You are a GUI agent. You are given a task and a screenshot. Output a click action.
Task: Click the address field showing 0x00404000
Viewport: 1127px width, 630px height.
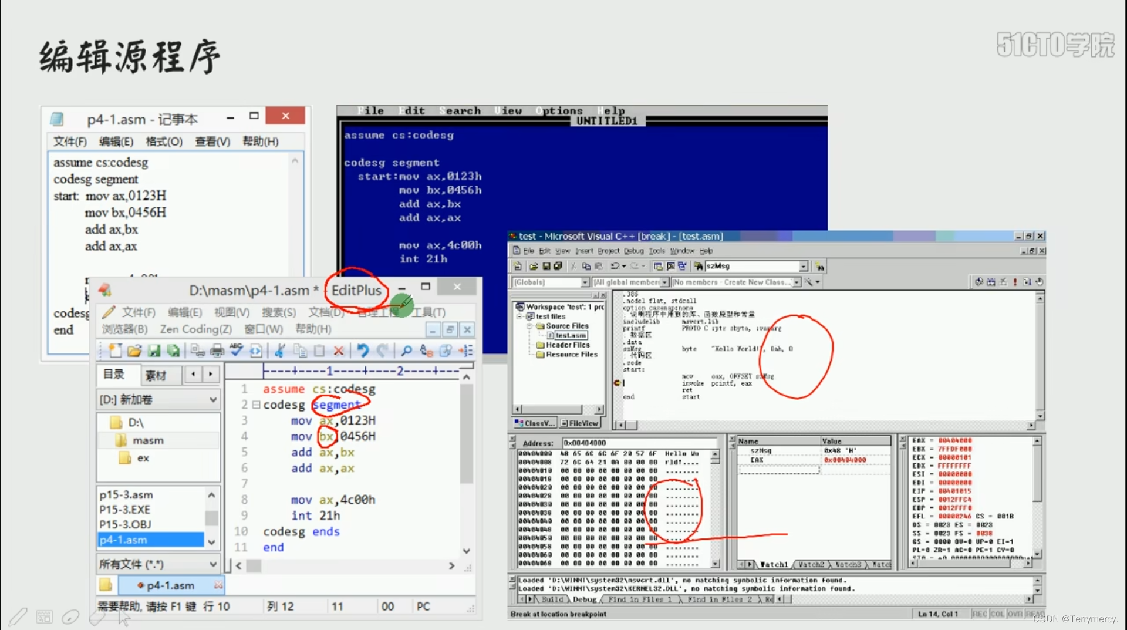tap(640, 443)
